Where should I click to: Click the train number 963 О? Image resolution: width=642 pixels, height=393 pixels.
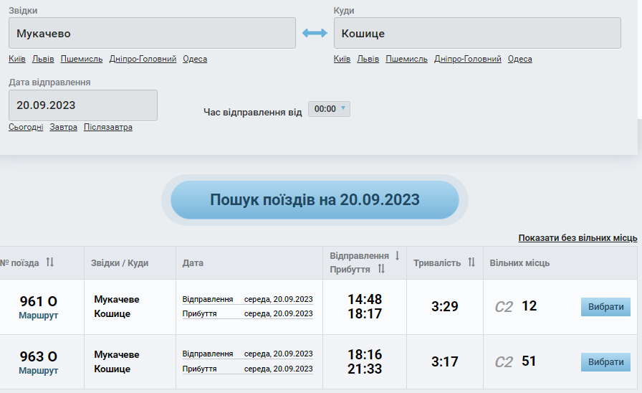[x=39, y=356]
